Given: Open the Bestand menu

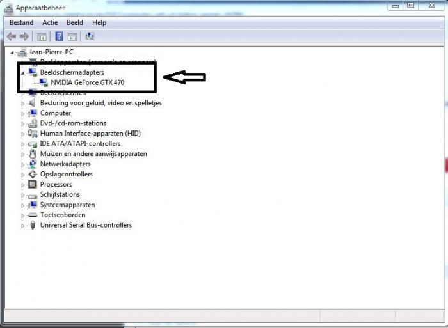Looking at the screenshot, I should (x=21, y=22).
